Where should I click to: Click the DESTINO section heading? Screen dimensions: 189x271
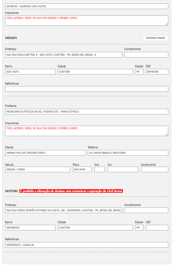pos(11,191)
